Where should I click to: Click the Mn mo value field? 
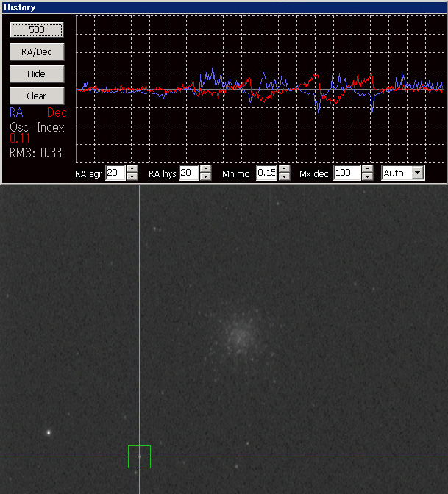pos(267,173)
